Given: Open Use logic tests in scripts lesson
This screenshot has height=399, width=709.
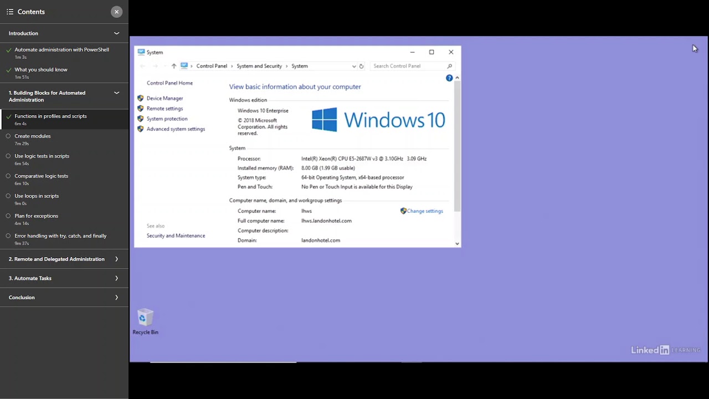Looking at the screenshot, I should [64, 159].
